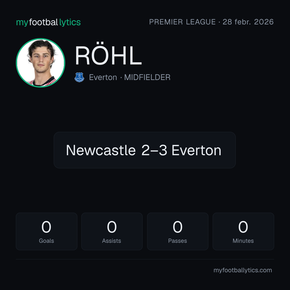Click the zero value above Assists

click(112, 227)
